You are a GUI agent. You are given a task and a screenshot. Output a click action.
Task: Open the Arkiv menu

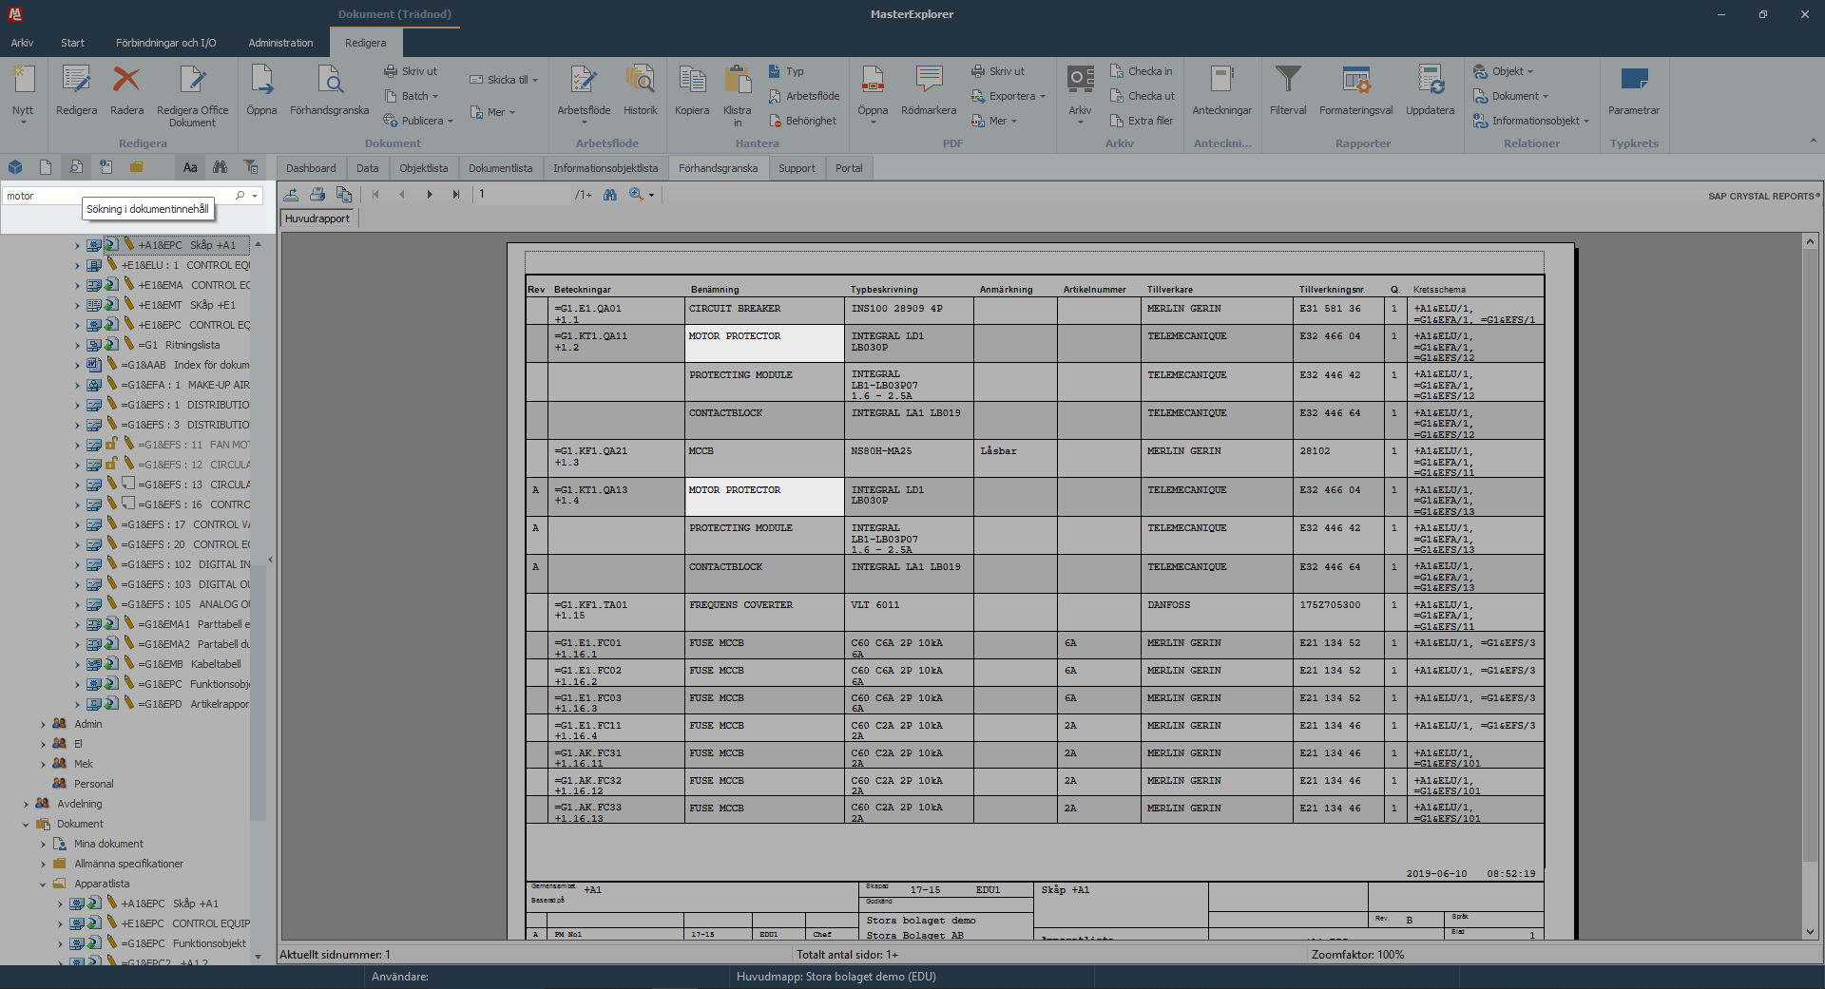[x=22, y=43]
